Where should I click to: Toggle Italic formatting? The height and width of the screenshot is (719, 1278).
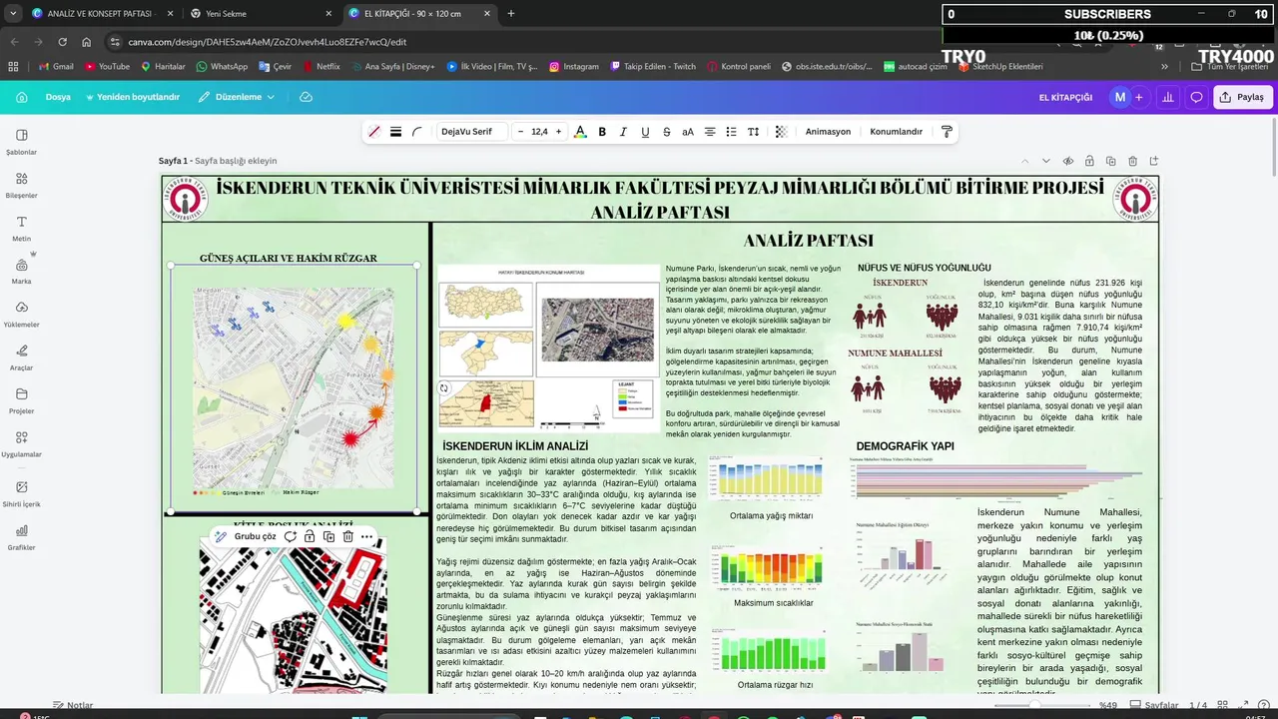pyautogui.click(x=623, y=132)
